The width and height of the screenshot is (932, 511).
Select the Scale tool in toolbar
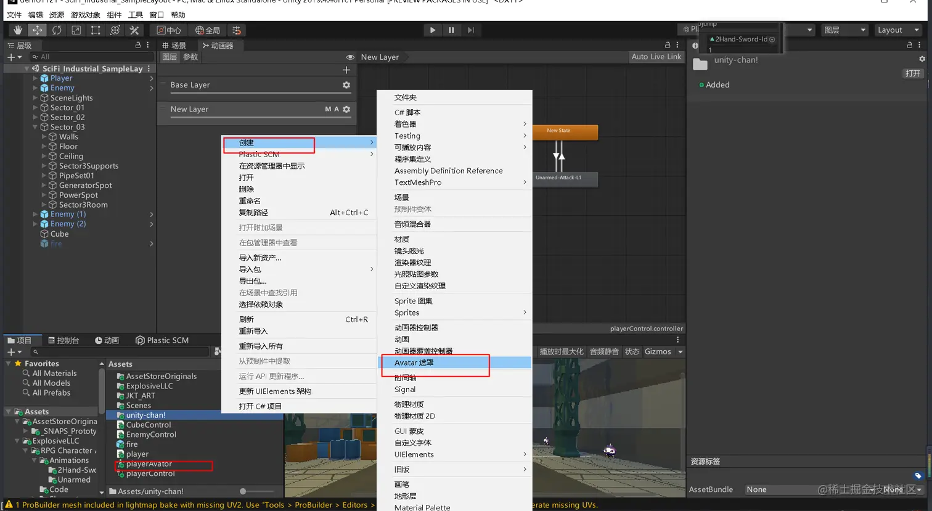[76, 30]
